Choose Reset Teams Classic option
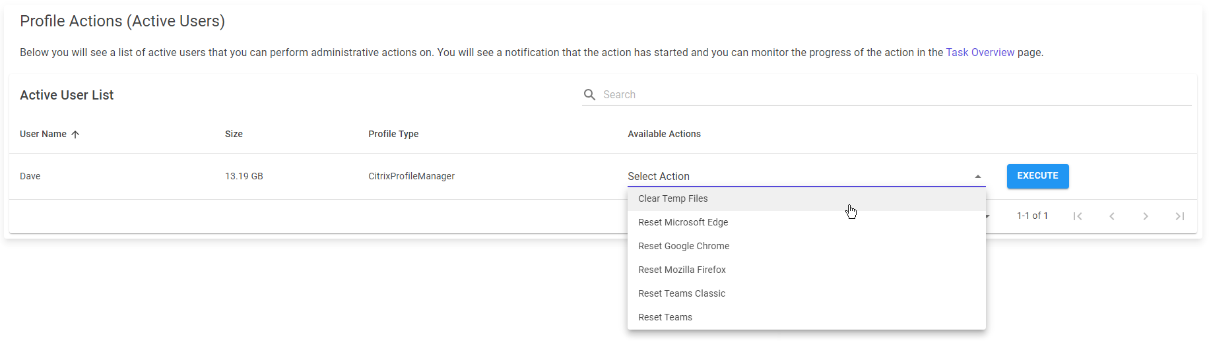Image resolution: width=1209 pixels, height=356 pixels. pyautogui.click(x=682, y=293)
